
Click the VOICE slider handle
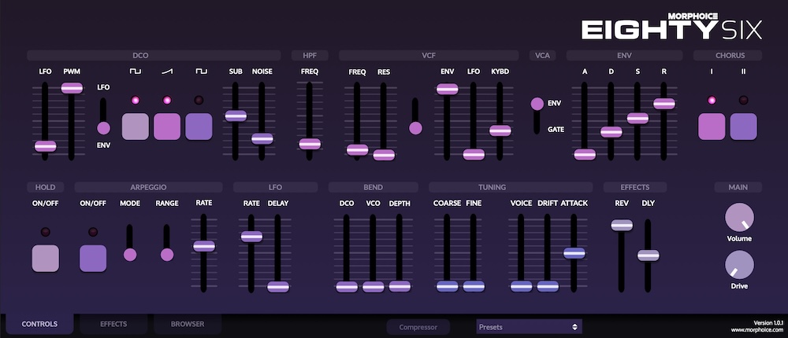coord(521,286)
